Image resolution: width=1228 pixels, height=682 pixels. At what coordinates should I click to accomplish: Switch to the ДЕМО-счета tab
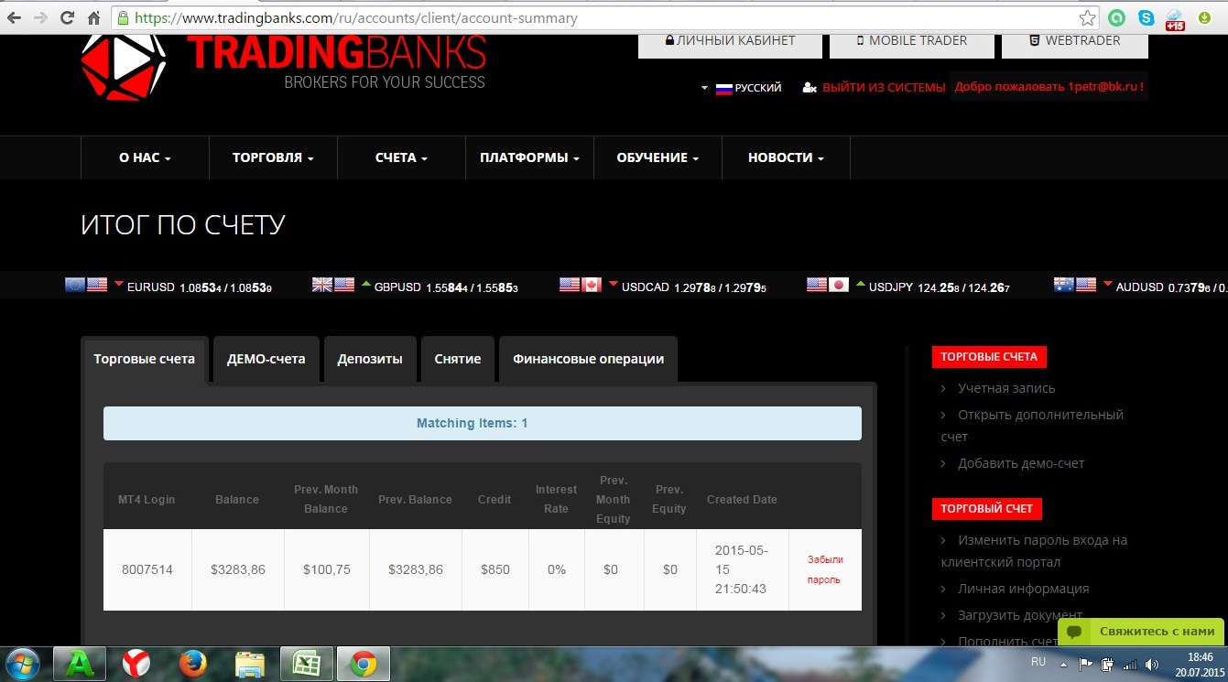pyautogui.click(x=266, y=359)
